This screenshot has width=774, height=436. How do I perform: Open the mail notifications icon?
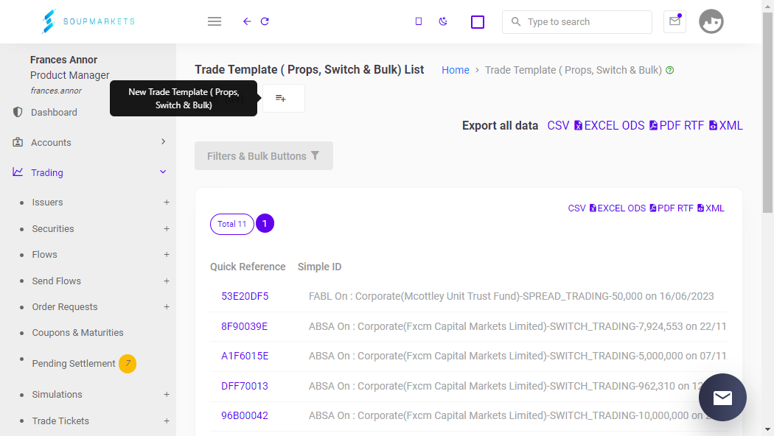pos(674,21)
